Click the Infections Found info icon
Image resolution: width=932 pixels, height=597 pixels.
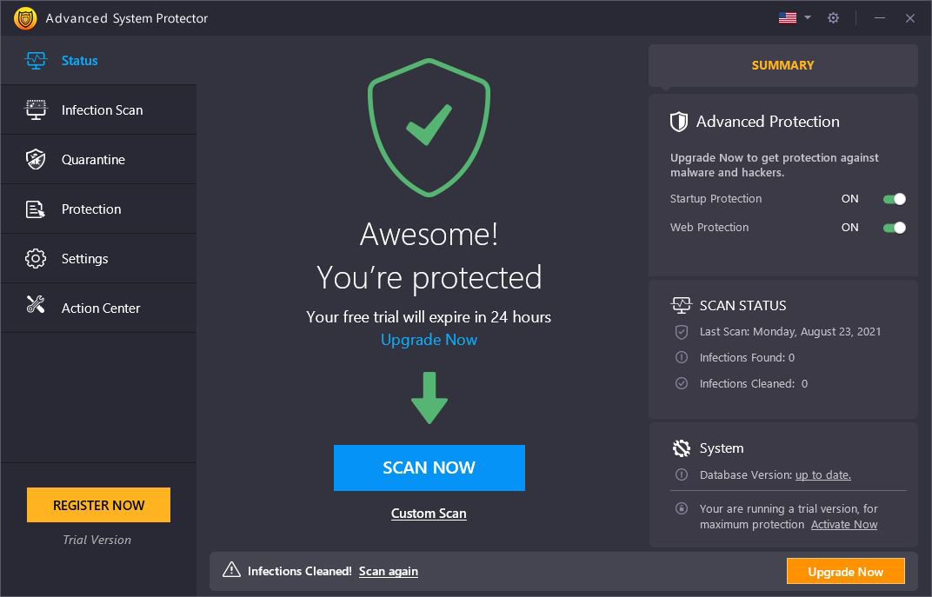click(x=682, y=358)
